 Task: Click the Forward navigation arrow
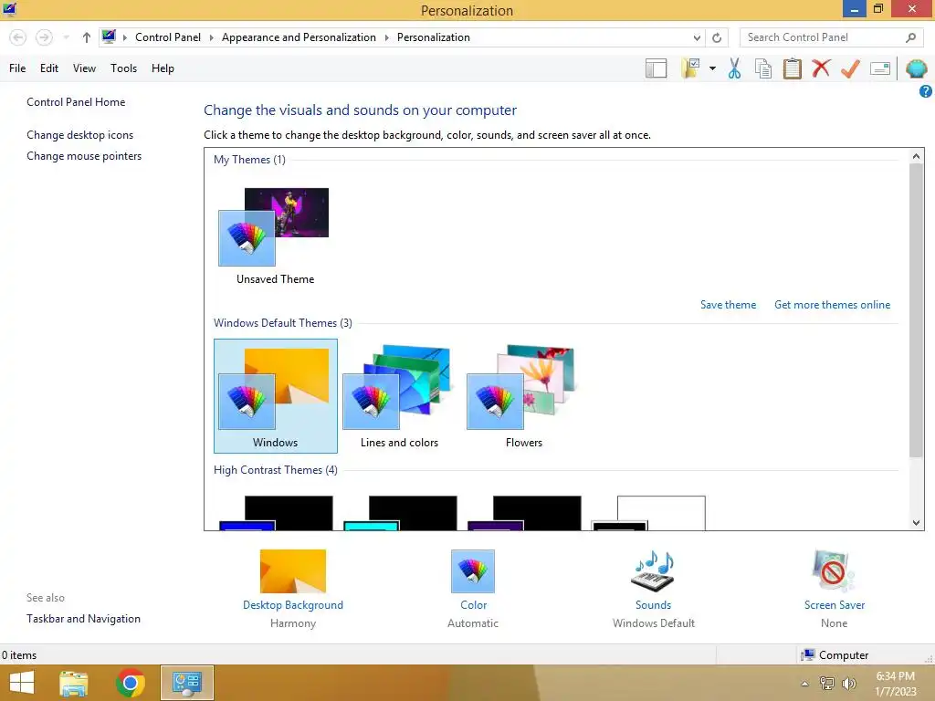[x=44, y=37]
